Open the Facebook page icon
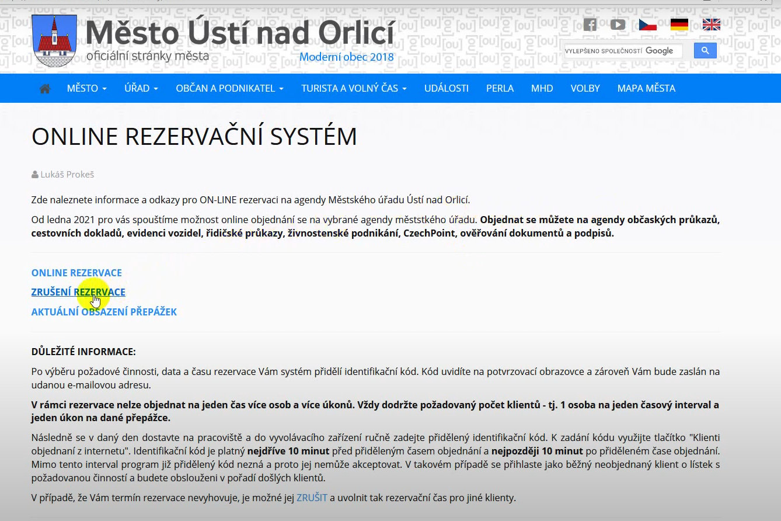Image resolution: width=781 pixels, height=521 pixels. 590,25
